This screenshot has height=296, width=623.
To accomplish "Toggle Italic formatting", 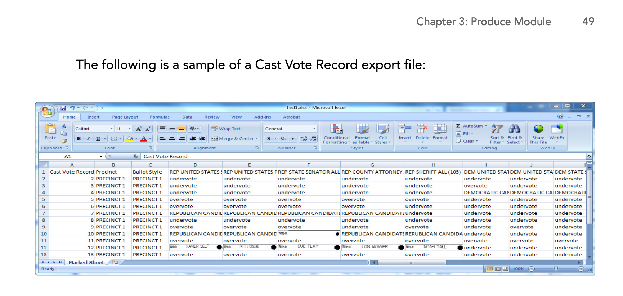I will pyautogui.click(x=88, y=139).
